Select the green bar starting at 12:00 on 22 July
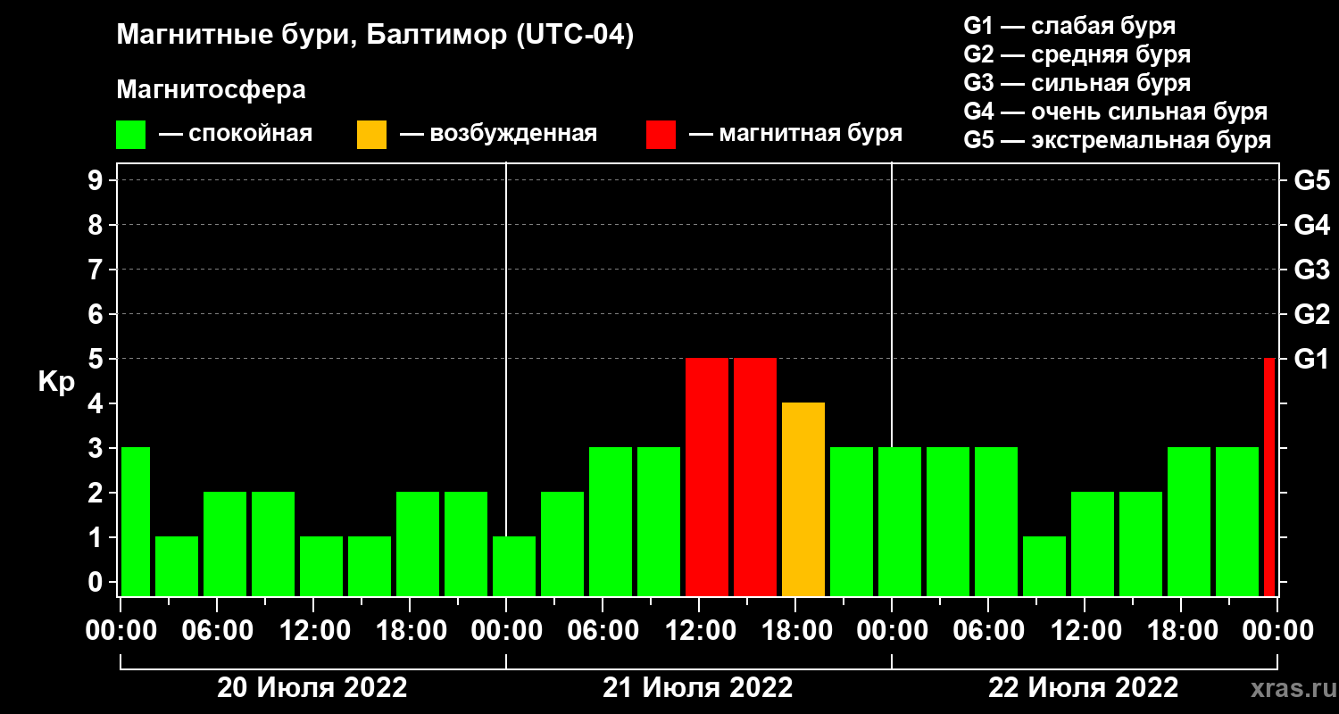Screen dimensions: 1339x714 pos(1093,544)
